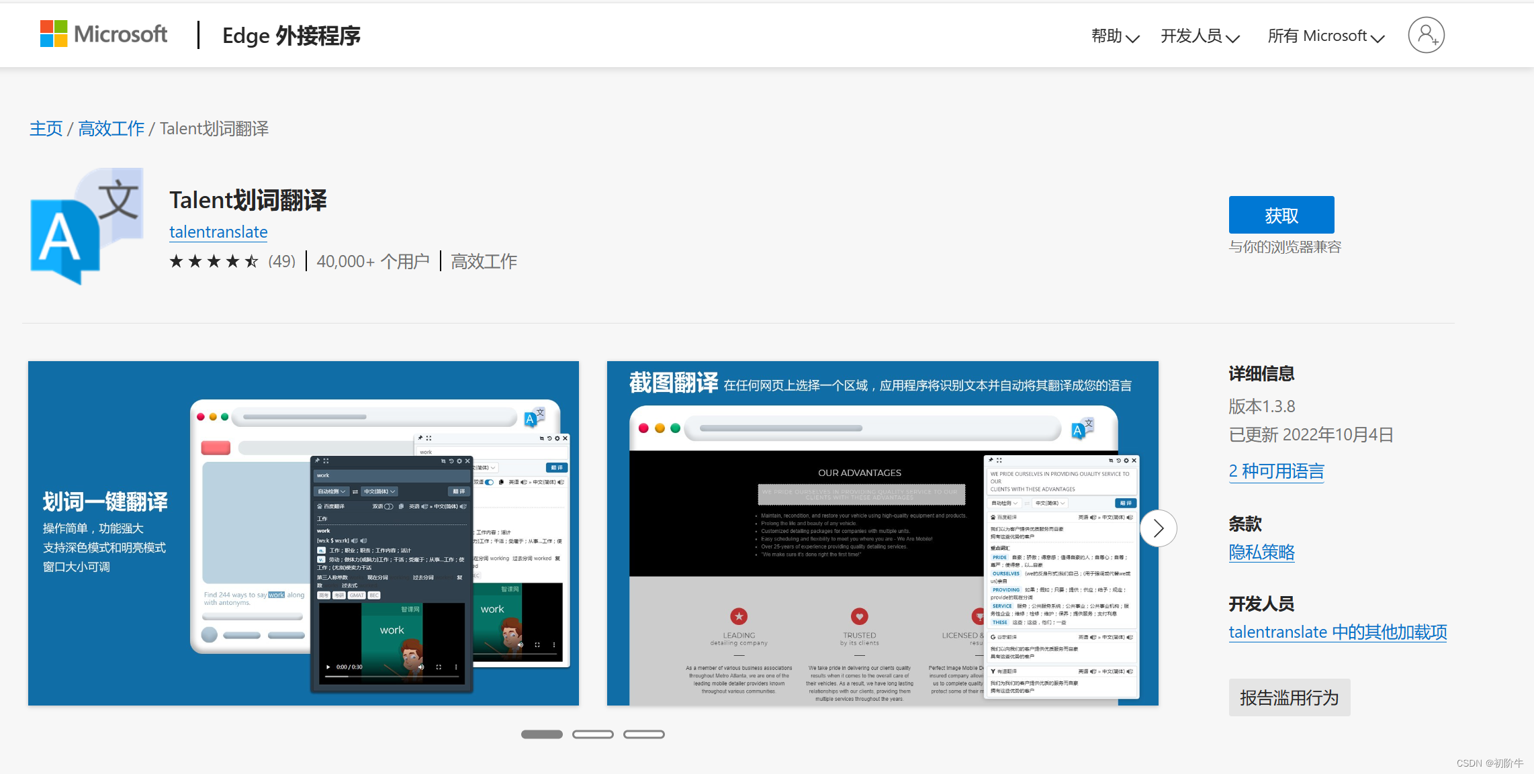This screenshot has width=1534, height=774.
Task: View the 隐私策略 privacy policy
Action: pos(1261,552)
